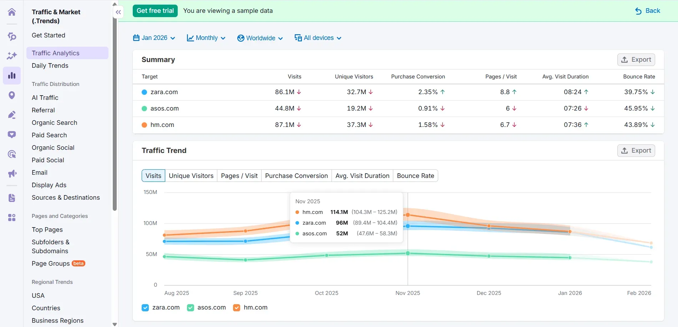Click the AI sparkles toolkit icon
Screen dimensions: 678x327
pyautogui.click(x=12, y=56)
